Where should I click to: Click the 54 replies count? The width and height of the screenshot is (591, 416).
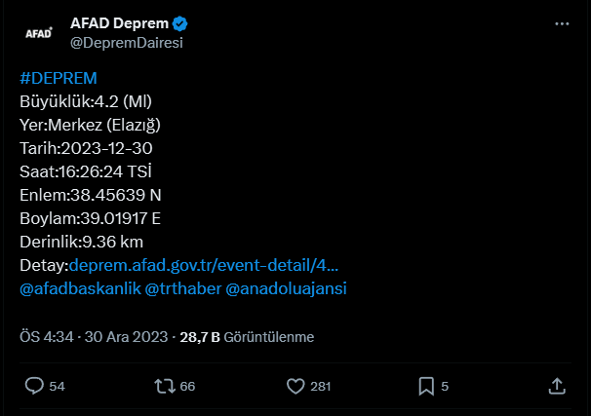(57, 386)
